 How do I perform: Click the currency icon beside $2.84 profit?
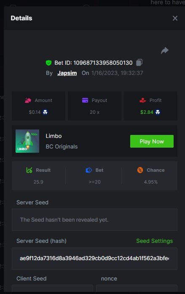(158, 112)
